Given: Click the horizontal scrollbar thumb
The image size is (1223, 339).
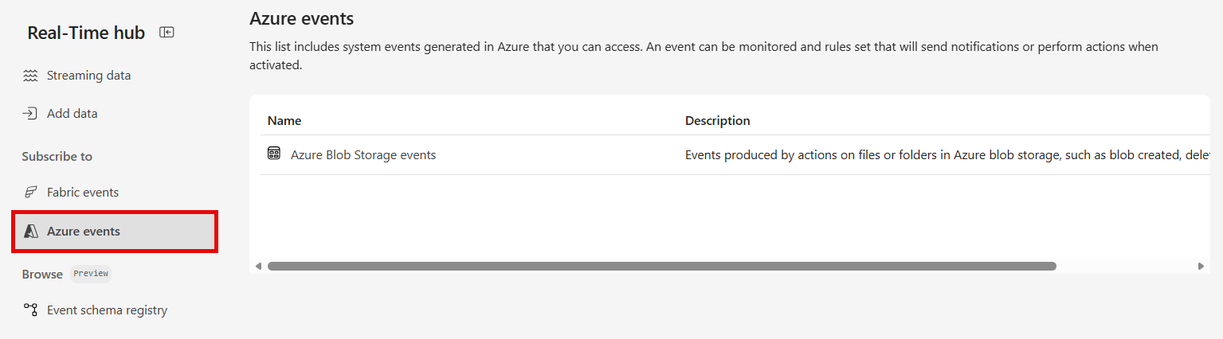Looking at the screenshot, I should point(661,266).
